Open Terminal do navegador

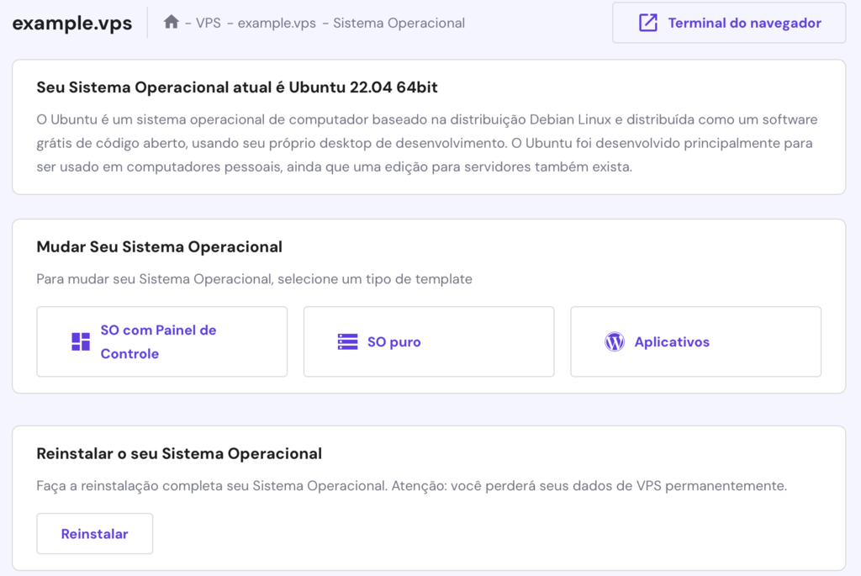point(728,23)
